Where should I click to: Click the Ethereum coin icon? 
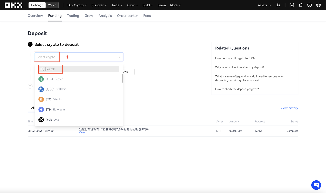click(41, 110)
